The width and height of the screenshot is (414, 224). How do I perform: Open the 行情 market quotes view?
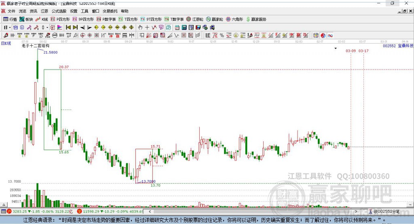point(10,19)
